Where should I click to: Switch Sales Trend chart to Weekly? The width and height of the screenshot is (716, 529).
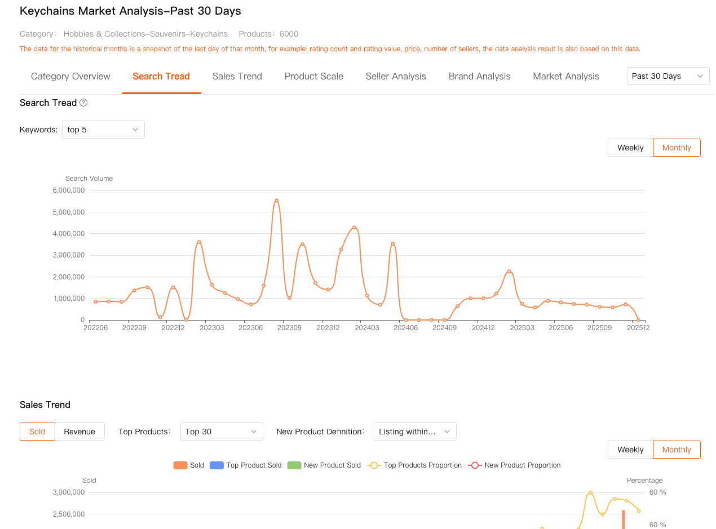(630, 450)
